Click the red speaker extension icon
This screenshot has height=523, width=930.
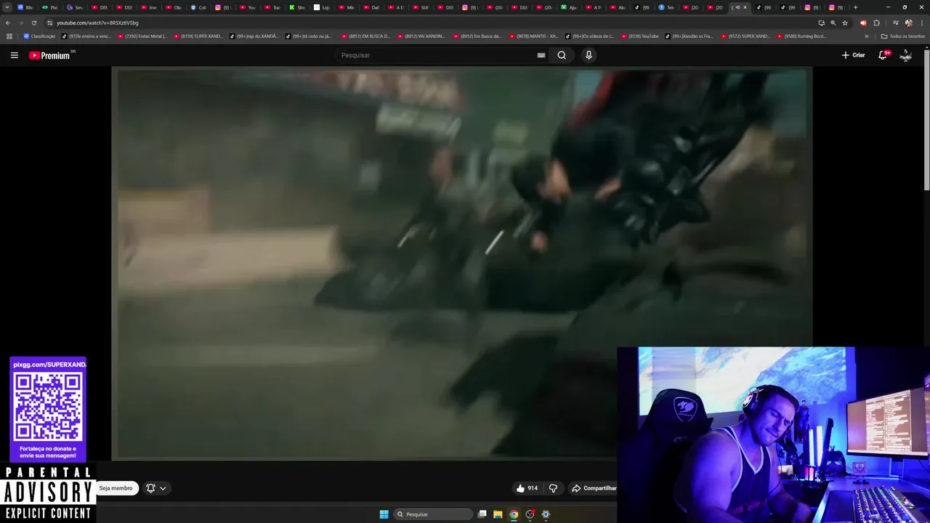[x=863, y=23]
